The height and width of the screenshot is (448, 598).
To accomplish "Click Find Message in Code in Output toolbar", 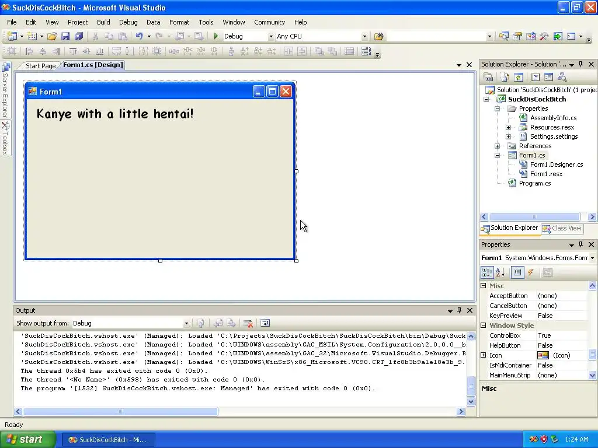I will 201,323.
